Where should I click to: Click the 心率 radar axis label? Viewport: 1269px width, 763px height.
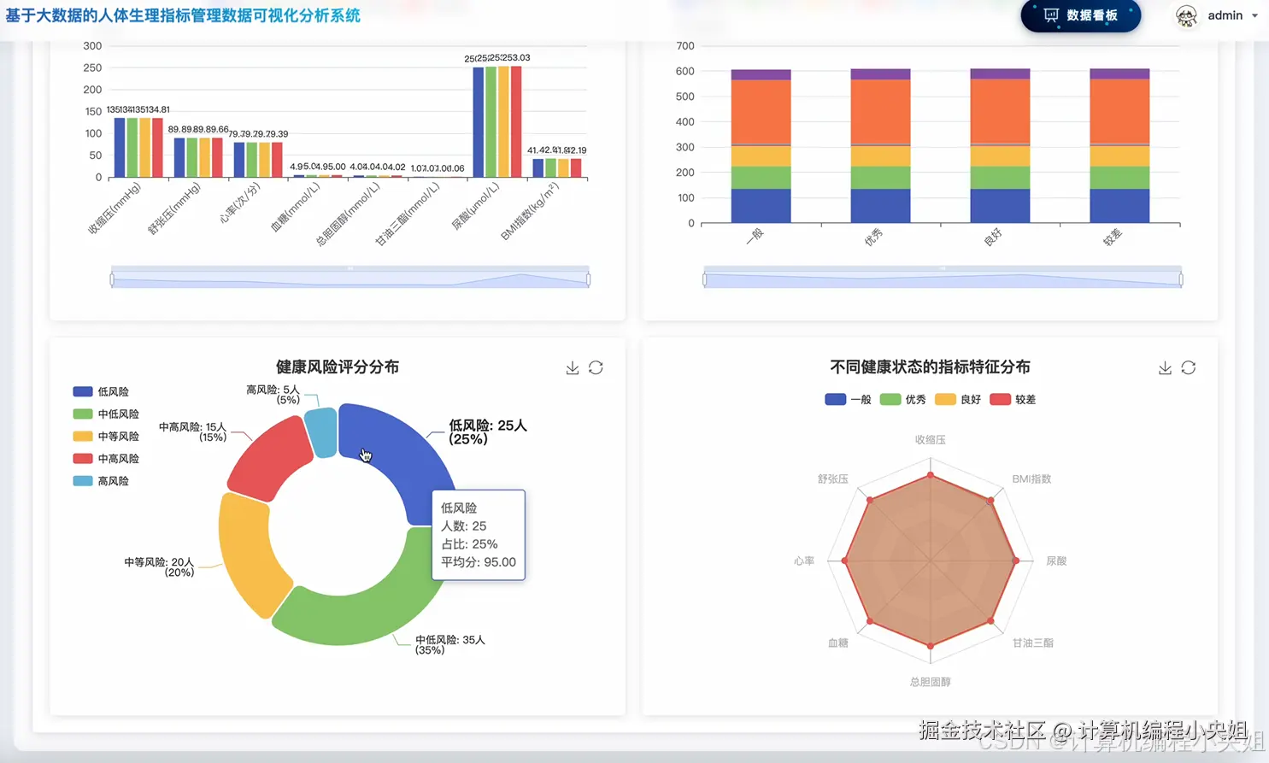point(803,561)
